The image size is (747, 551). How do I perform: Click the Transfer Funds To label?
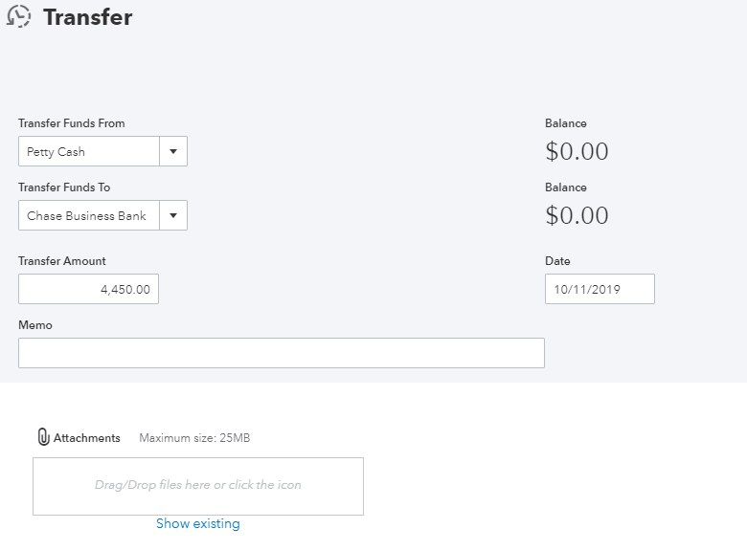(x=64, y=187)
